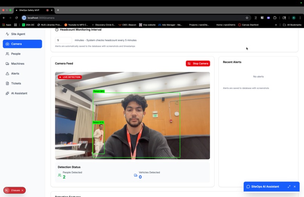
Task: Open the NUS Libraries Proxy bookmark
Action: coord(49,25)
